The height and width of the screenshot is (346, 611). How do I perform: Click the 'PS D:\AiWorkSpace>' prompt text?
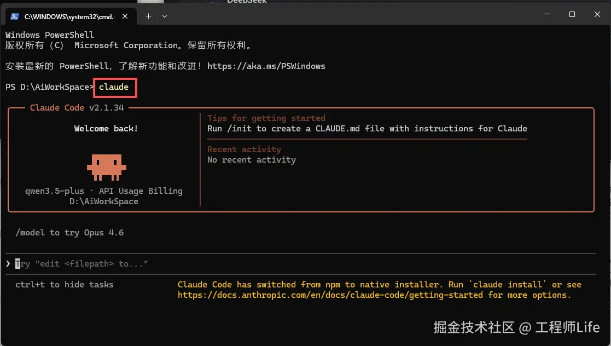tap(49, 87)
